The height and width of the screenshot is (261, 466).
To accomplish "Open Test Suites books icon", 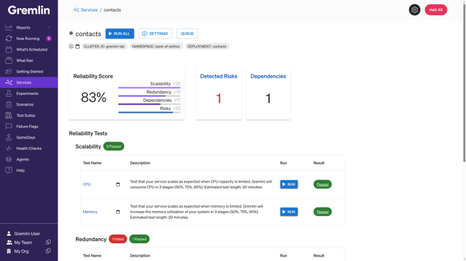I will 9,116.
